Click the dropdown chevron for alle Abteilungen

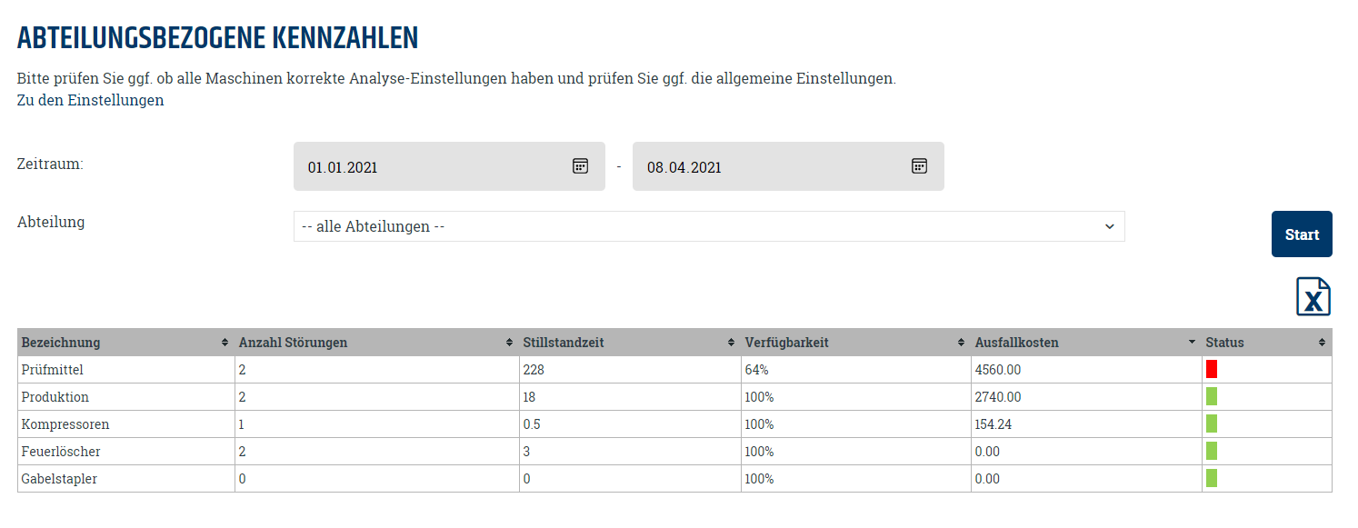tap(1109, 226)
